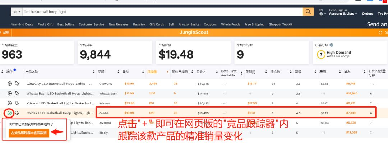
Task: Click the opportunity score 7 circle
Action: 321,55
